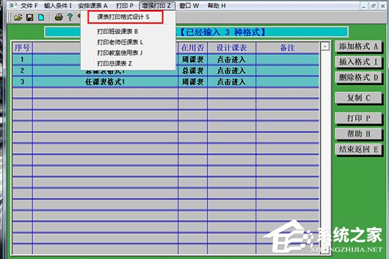
Task: Click 周课表 cell in row 1
Action: pos(193,60)
